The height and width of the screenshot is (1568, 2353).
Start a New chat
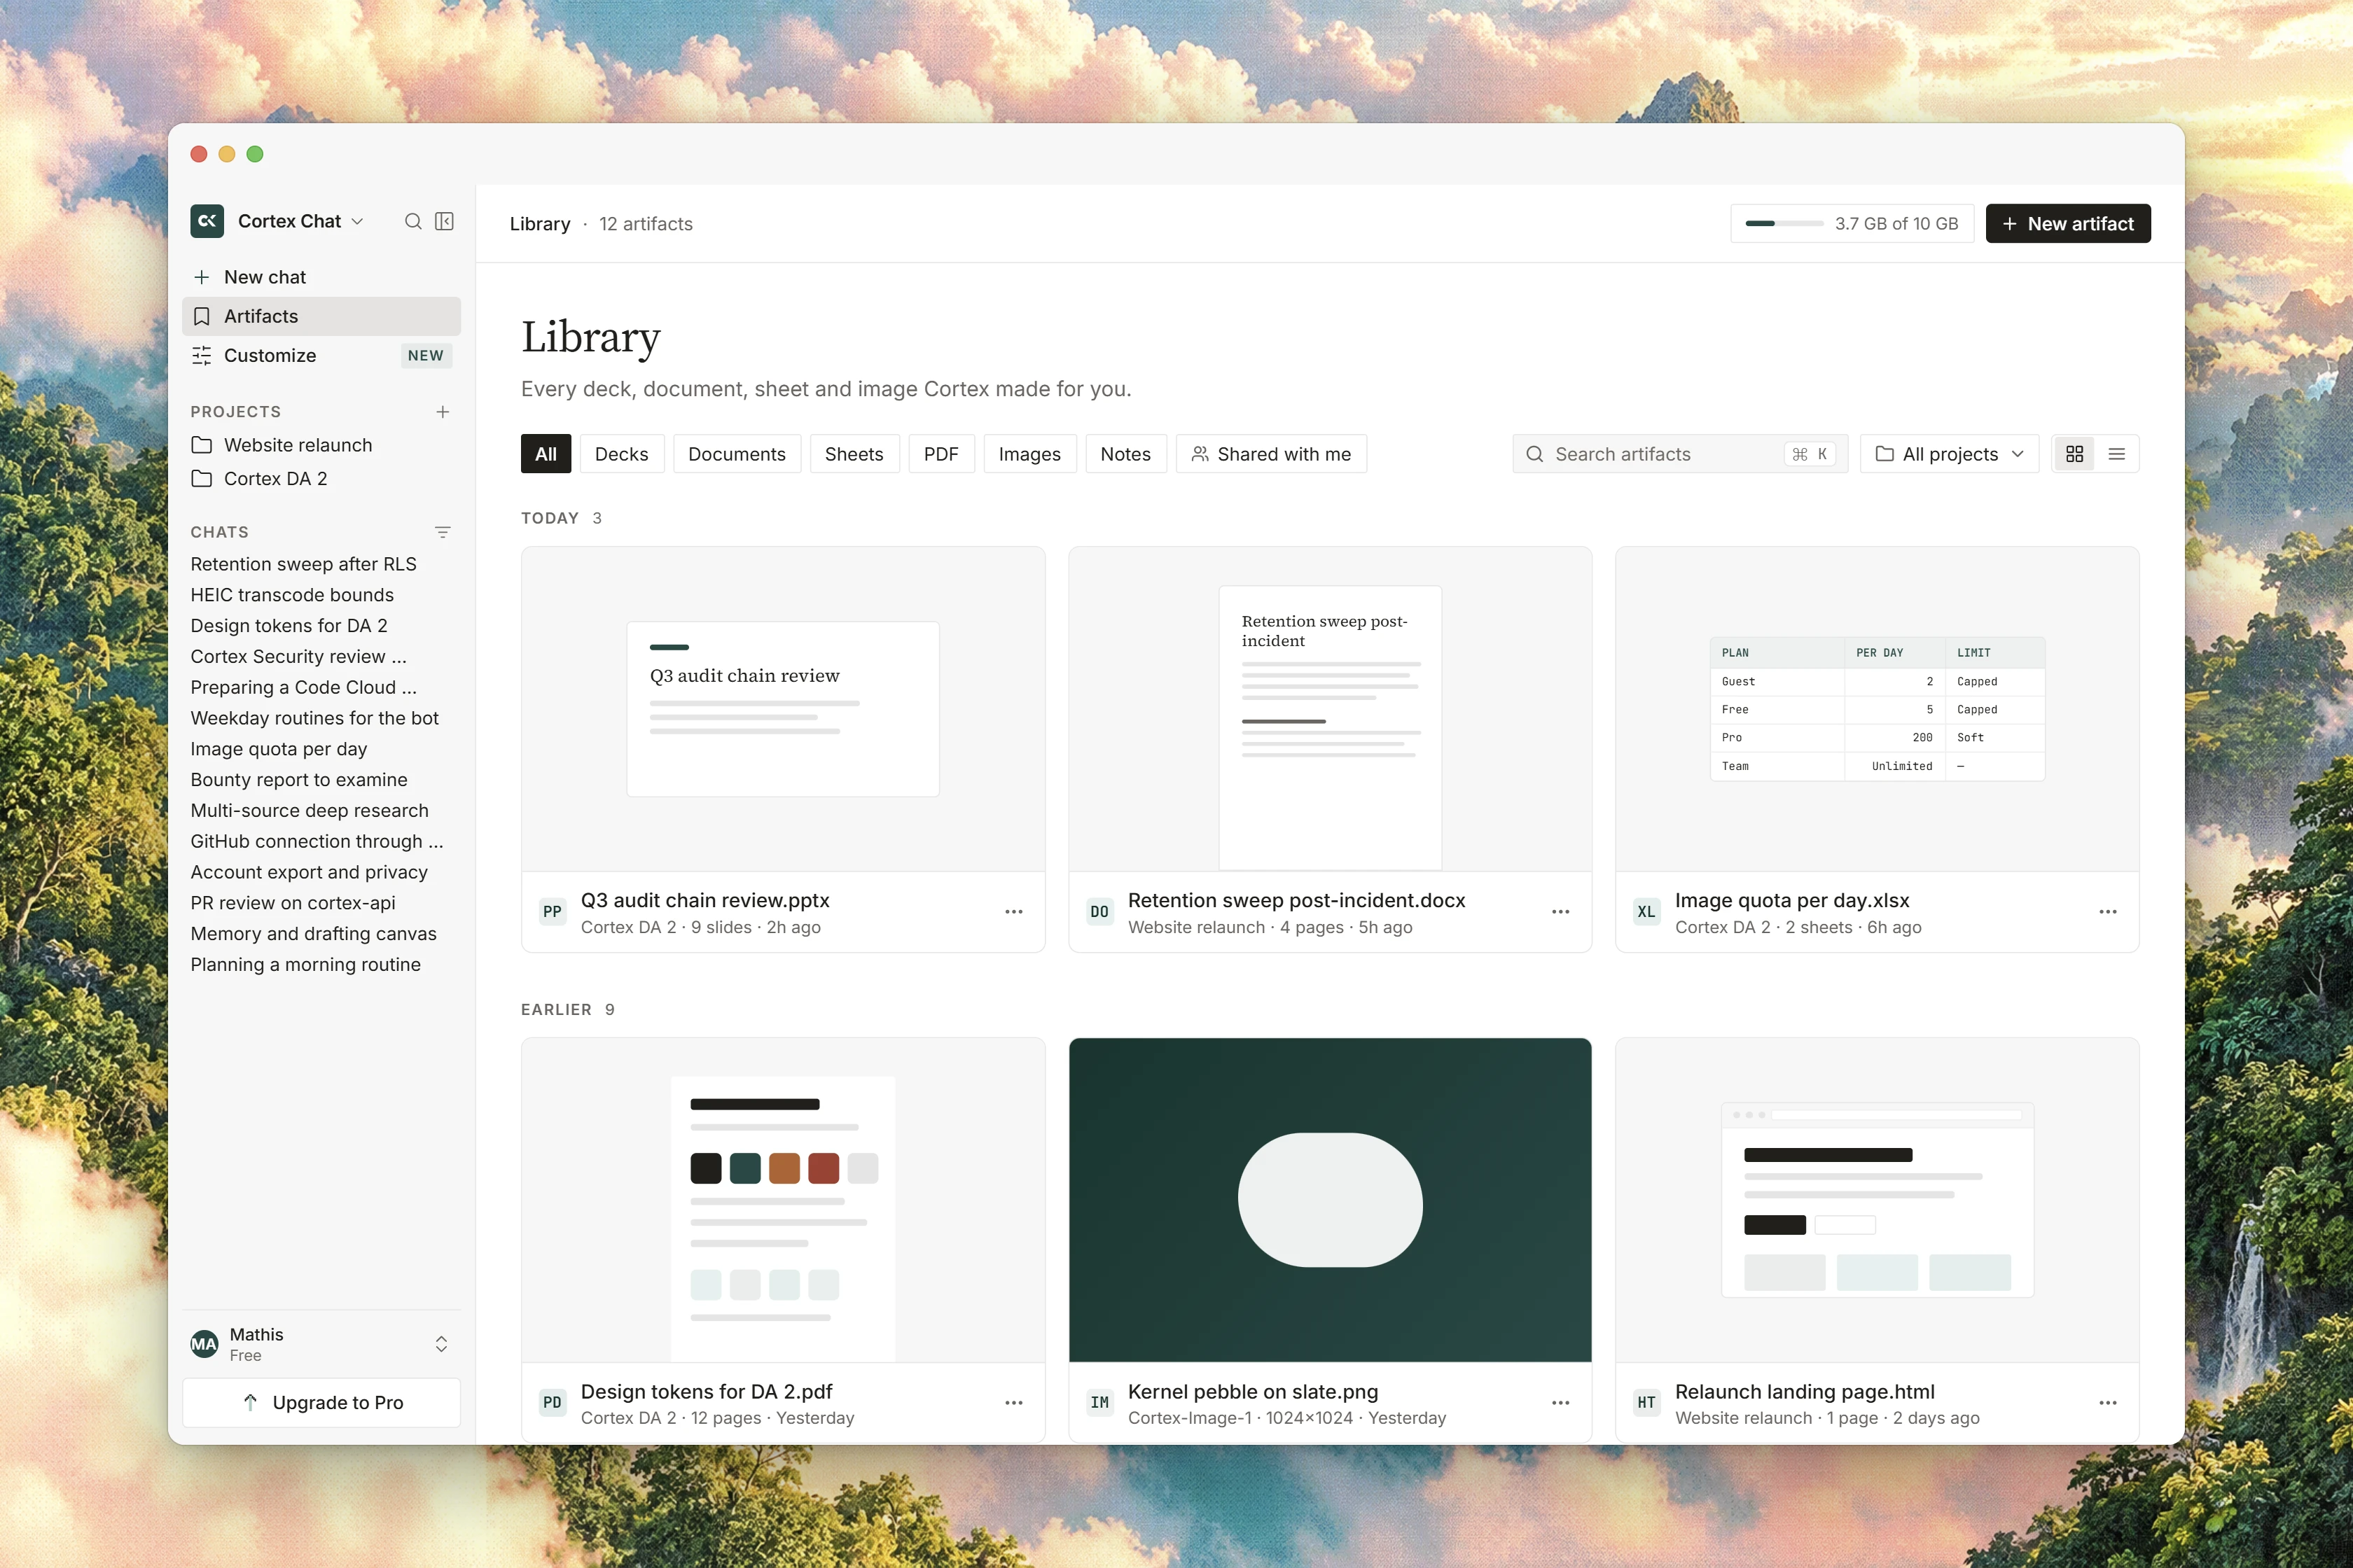point(321,277)
